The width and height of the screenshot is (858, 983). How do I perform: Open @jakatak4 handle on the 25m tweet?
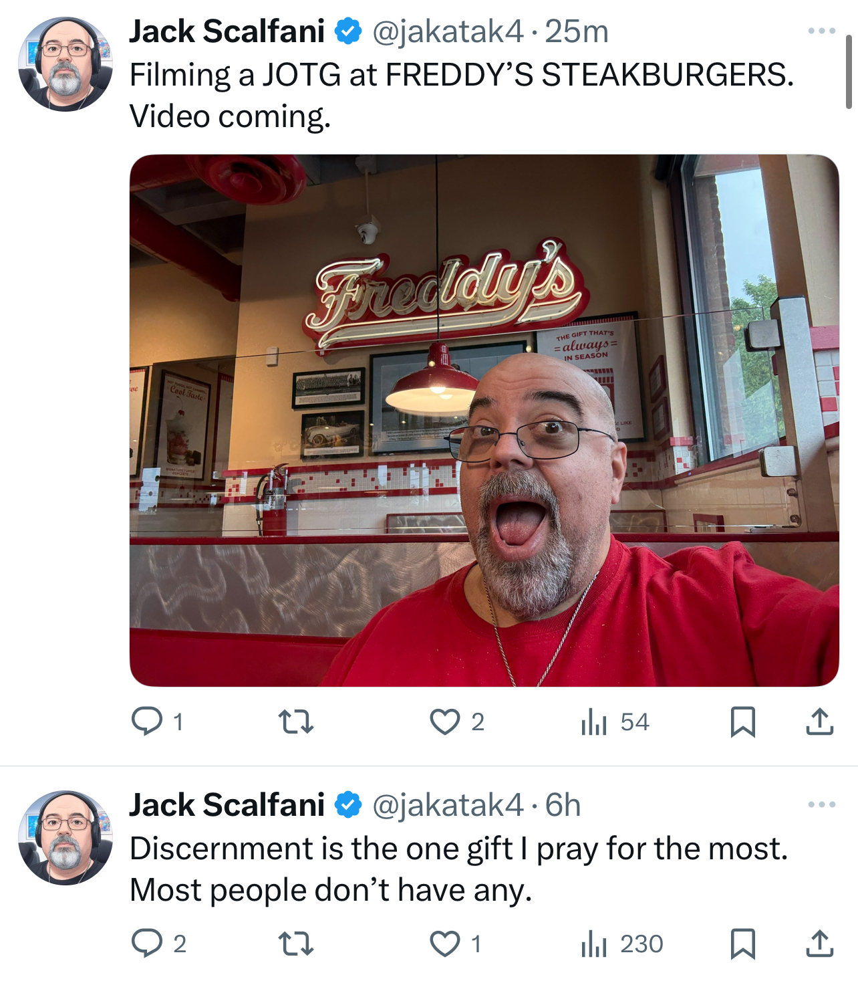pyautogui.click(x=448, y=31)
